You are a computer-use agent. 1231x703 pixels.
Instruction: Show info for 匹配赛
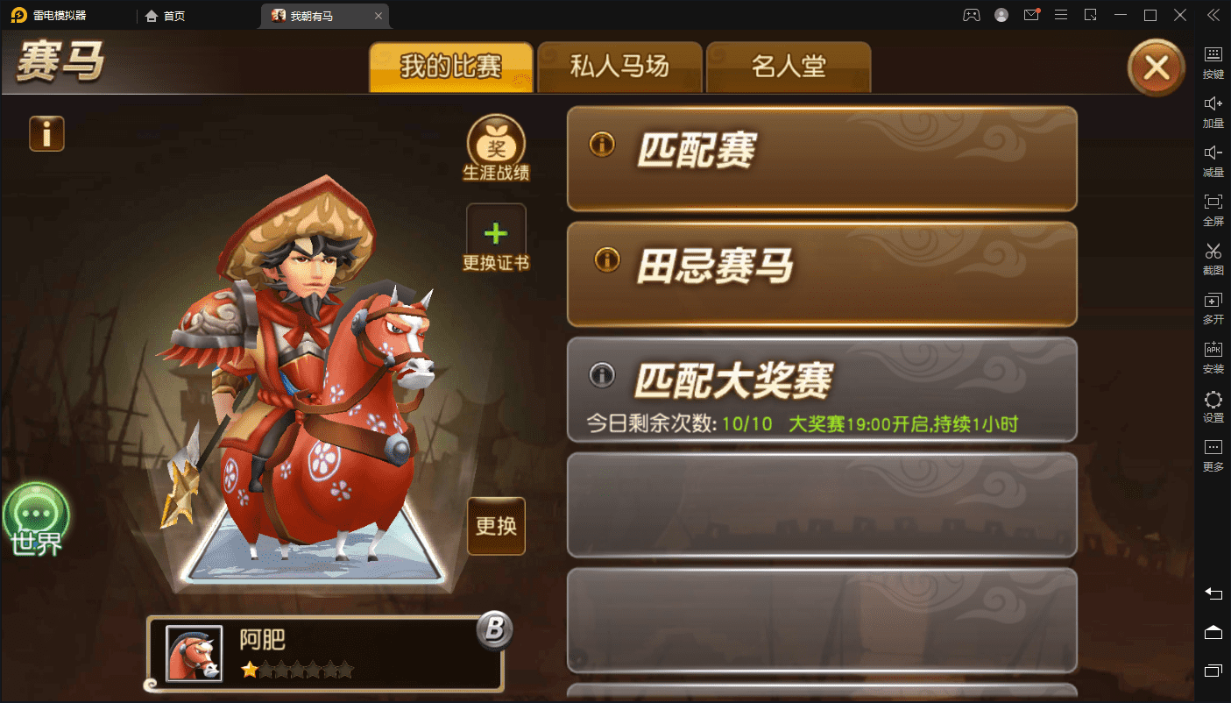603,145
